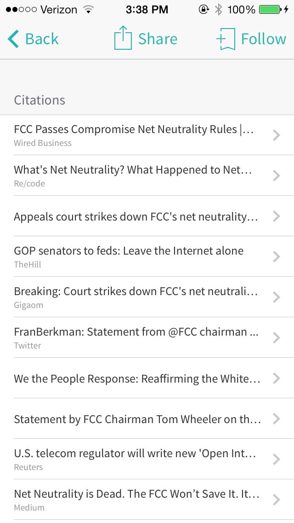294x523 pixels.
Task: Open FranBerkman Twitter statement citation
Action: pyautogui.click(x=136, y=337)
